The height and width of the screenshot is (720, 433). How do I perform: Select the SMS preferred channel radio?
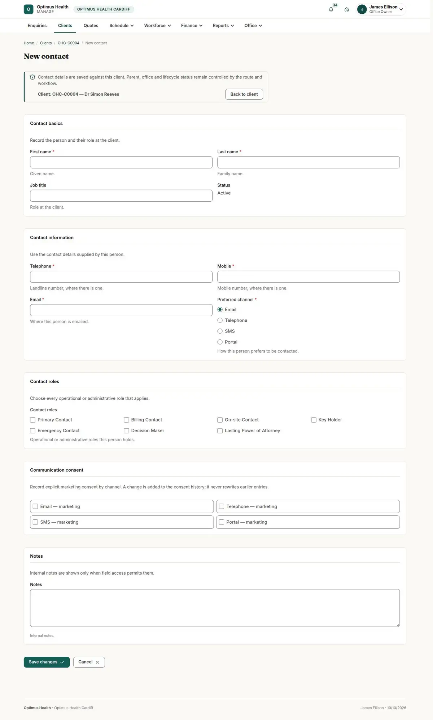[x=220, y=331]
